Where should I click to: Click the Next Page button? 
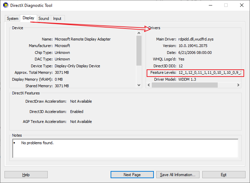click(x=132, y=175)
